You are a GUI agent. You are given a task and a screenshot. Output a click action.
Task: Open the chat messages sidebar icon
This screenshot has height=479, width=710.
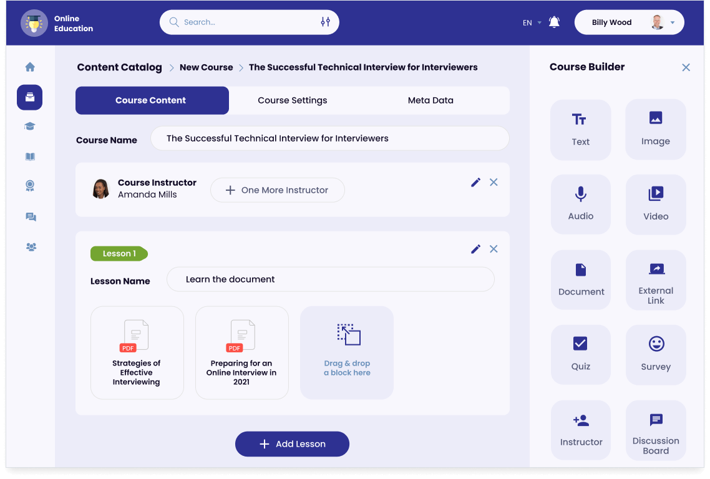click(30, 217)
